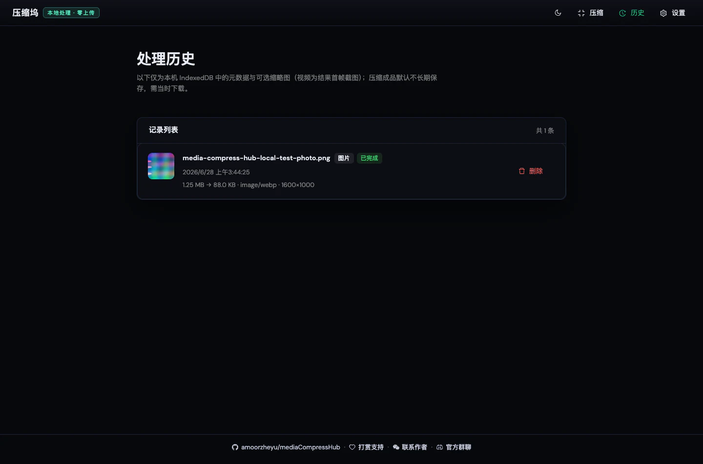Click the 已完成 status badge
Screen dimensions: 703x464
(x=369, y=158)
